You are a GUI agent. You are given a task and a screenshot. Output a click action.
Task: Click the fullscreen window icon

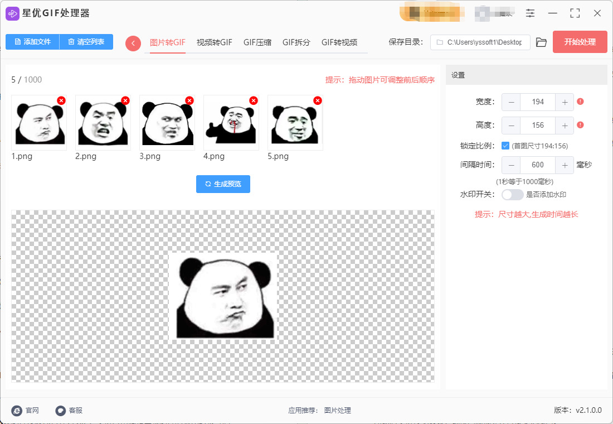click(x=575, y=13)
